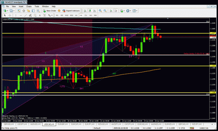
Task: Expand the Indicators dropdown arrow
Action: [x=124, y=11]
